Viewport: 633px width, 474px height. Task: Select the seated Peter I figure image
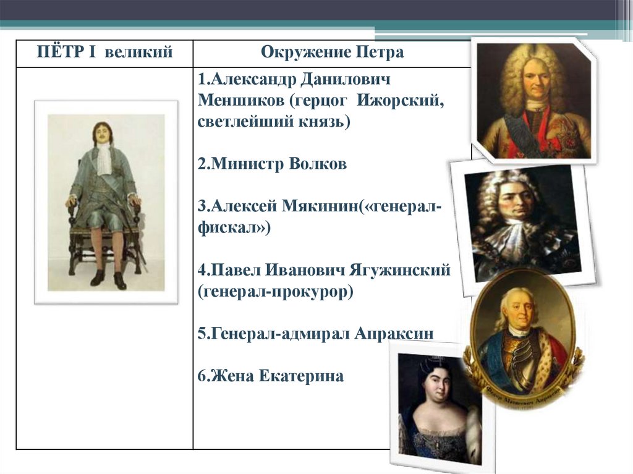coord(106,202)
